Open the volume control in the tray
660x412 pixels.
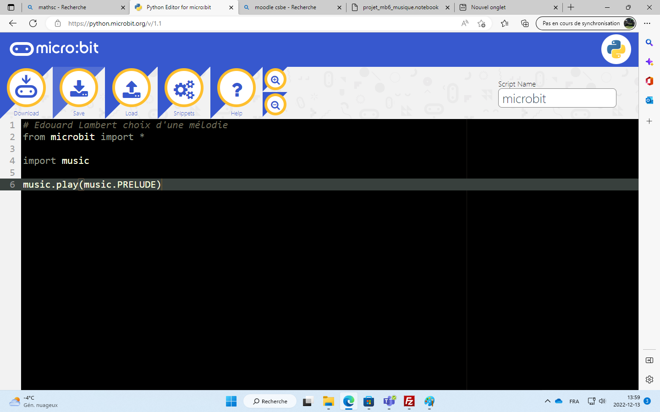(x=602, y=401)
